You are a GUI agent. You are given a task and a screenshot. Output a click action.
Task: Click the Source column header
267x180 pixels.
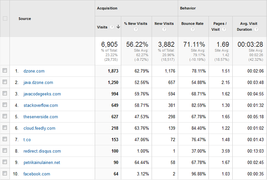(25, 19)
